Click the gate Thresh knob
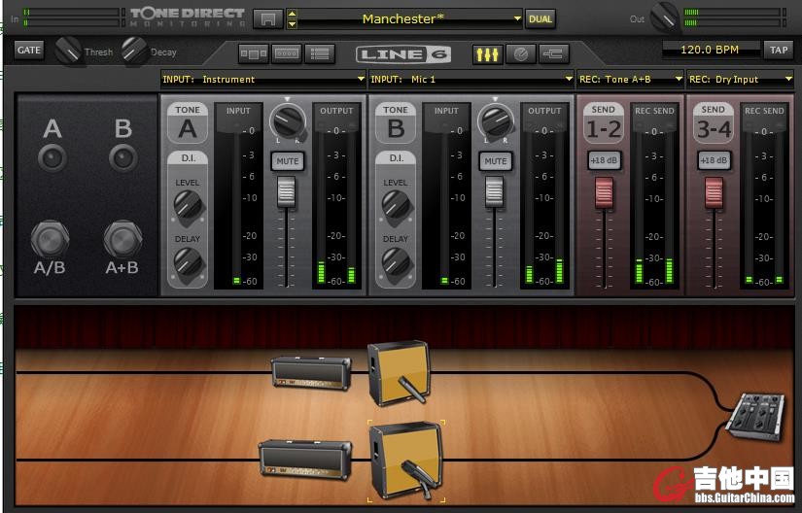802x513 pixels. tap(68, 51)
